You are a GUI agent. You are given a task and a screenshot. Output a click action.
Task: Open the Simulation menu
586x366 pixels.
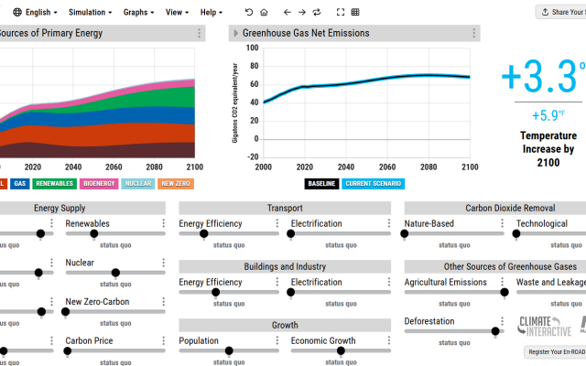[x=90, y=12]
